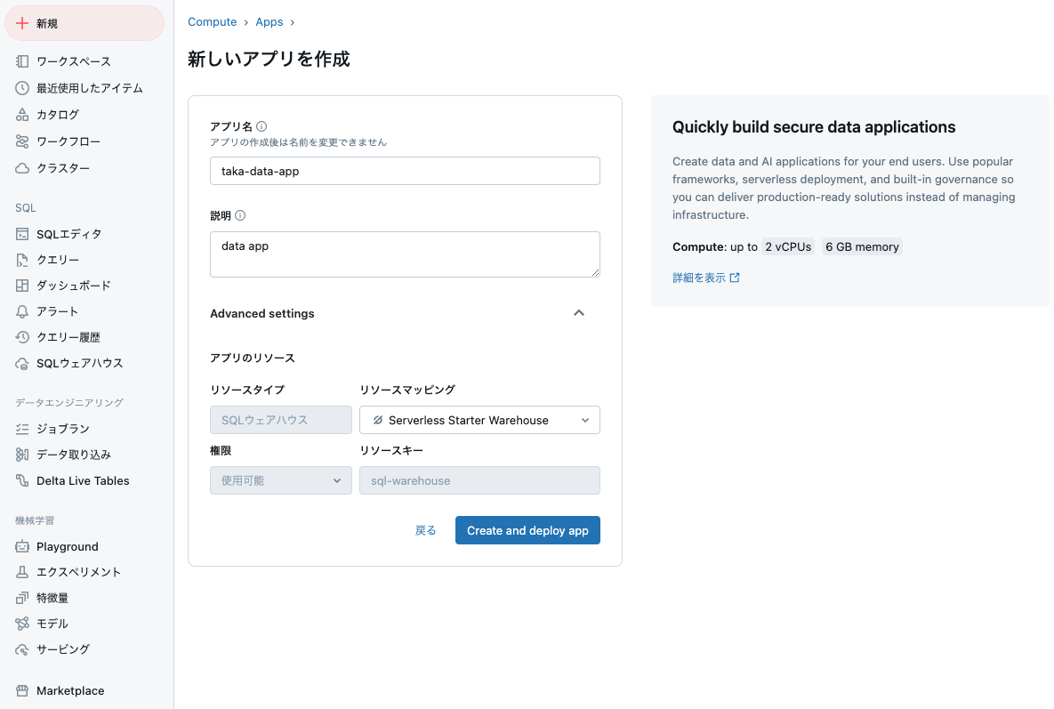Viewport: 1054px width, 709px height.
Task: Click the Compute breadcrumb link
Action: click(213, 22)
